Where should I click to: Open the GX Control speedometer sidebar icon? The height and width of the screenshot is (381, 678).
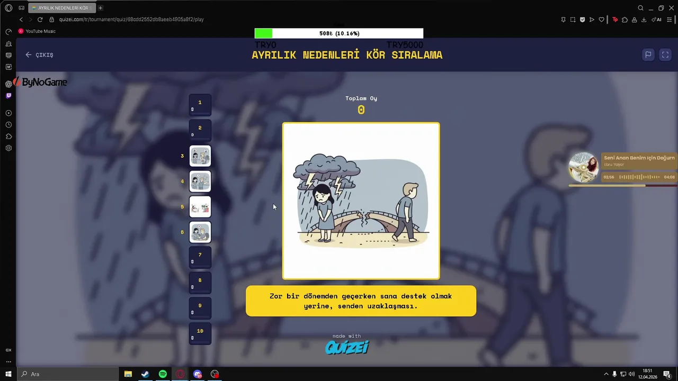(8, 32)
